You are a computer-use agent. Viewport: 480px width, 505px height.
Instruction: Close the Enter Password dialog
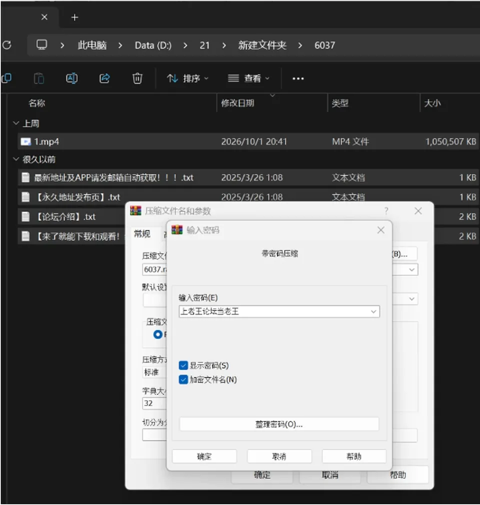(x=381, y=230)
